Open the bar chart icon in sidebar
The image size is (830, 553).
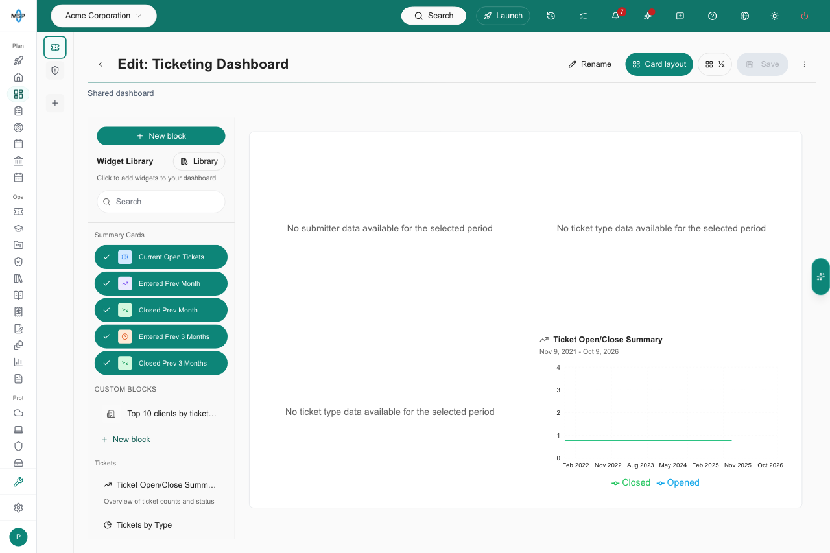pos(18,362)
